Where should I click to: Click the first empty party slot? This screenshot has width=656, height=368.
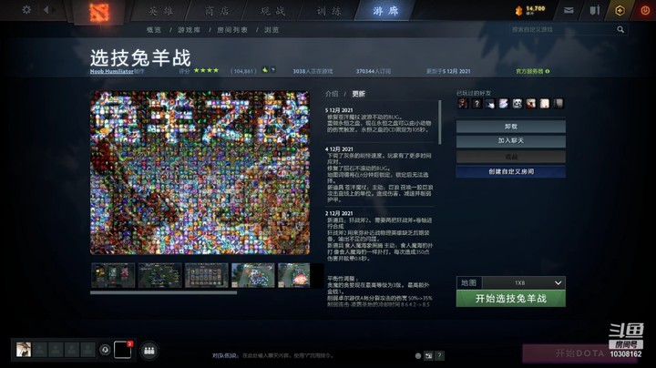tap(40, 349)
